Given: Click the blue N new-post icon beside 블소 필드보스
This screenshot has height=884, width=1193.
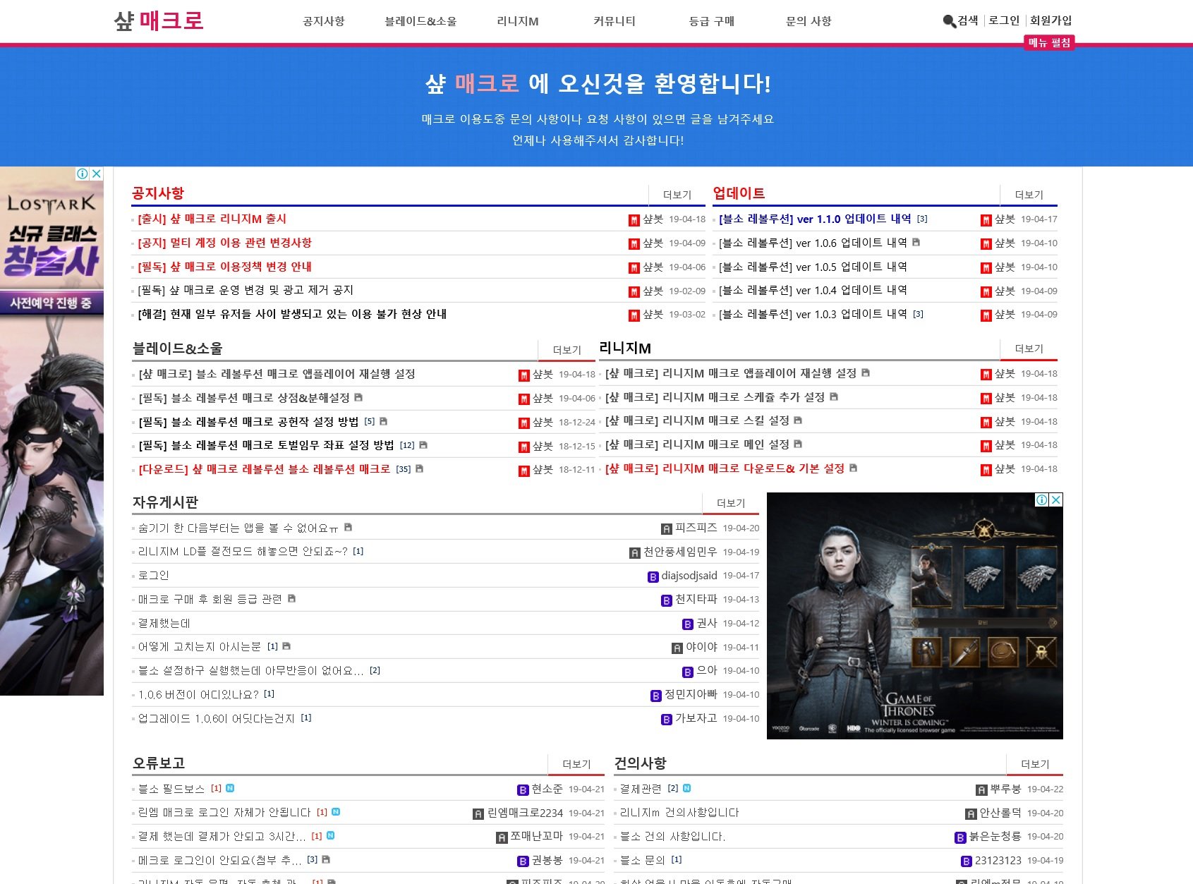Looking at the screenshot, I should pyautogui.click(x=230, y=788).
